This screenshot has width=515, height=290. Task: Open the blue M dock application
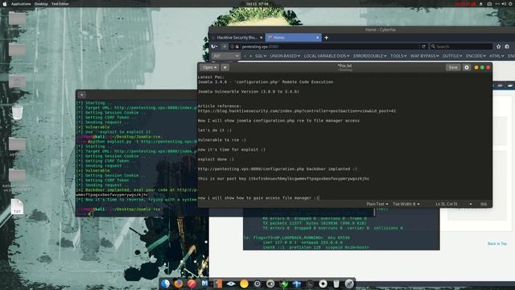204,284
